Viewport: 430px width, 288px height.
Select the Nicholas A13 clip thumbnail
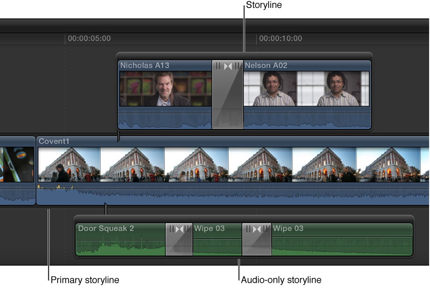click(165, 89)
